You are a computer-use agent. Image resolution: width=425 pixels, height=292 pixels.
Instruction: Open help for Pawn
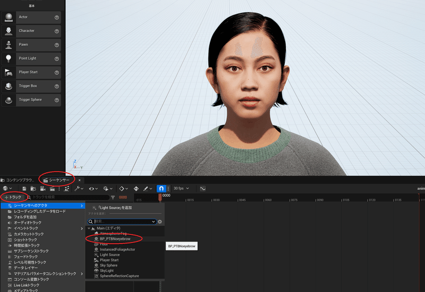point(57,45)
